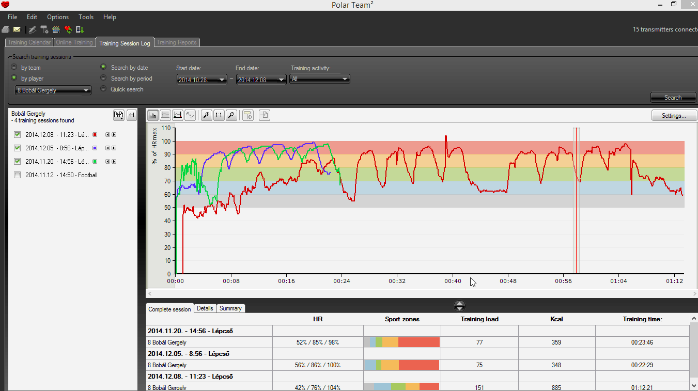
Task: Click training time cell 00:23:46
Action: pyautogui.click(x=642, y=342)
